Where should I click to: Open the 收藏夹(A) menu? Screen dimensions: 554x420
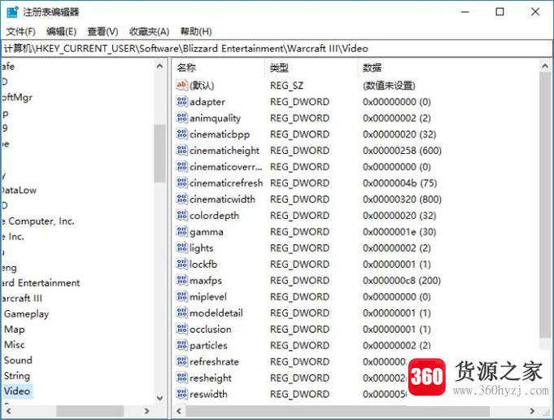click(149, 32)
